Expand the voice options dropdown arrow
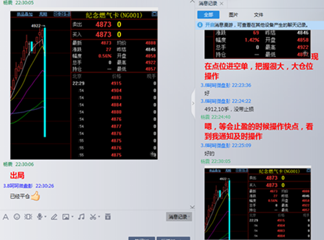 tap(45, 217)
